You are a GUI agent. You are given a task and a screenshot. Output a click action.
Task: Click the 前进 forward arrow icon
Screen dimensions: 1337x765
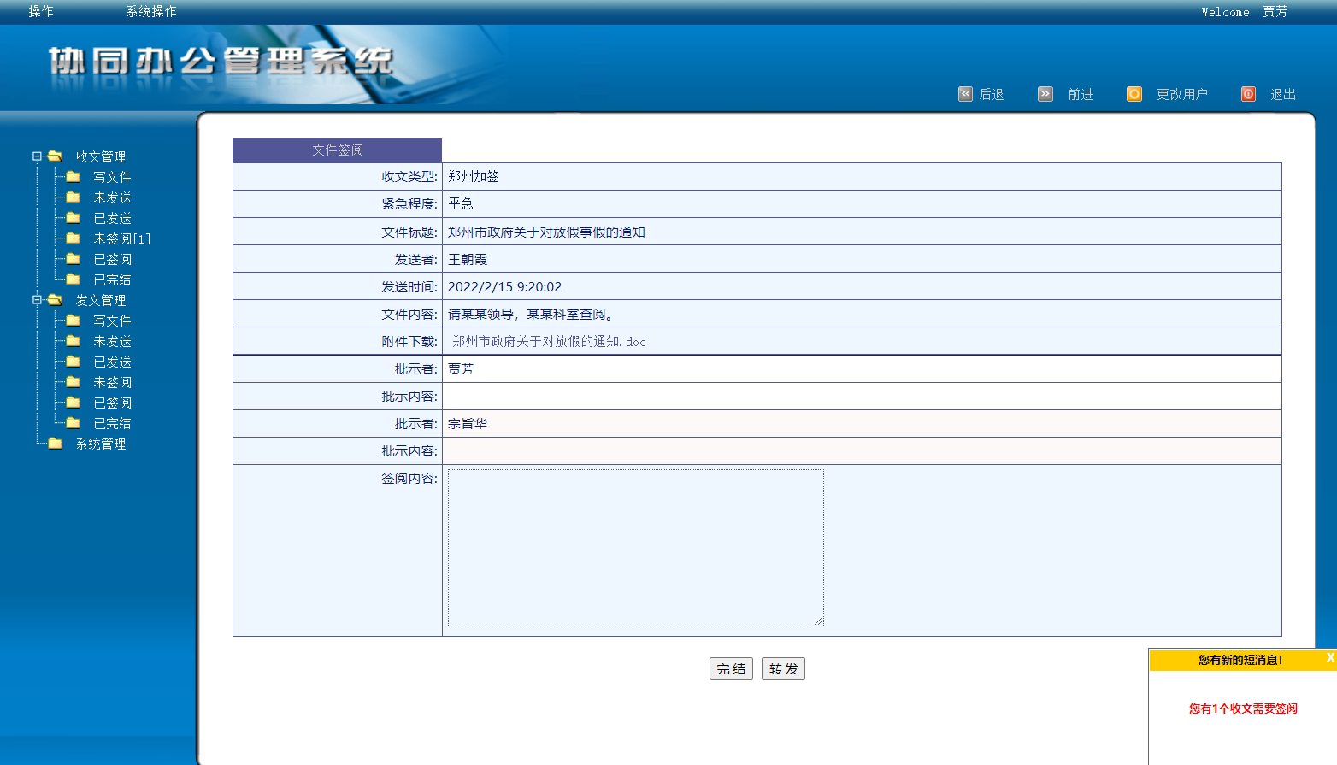click(x=1045, y=94)
